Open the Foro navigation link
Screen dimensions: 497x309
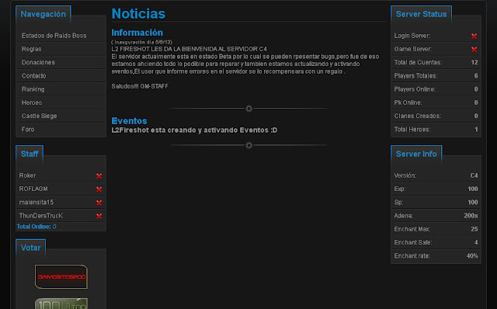pyautogui.click(x=28, y=129)
